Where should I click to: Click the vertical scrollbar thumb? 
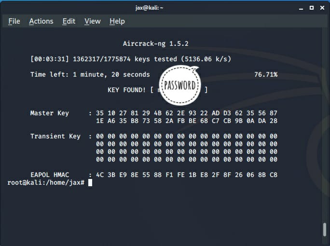coord(325,230)
